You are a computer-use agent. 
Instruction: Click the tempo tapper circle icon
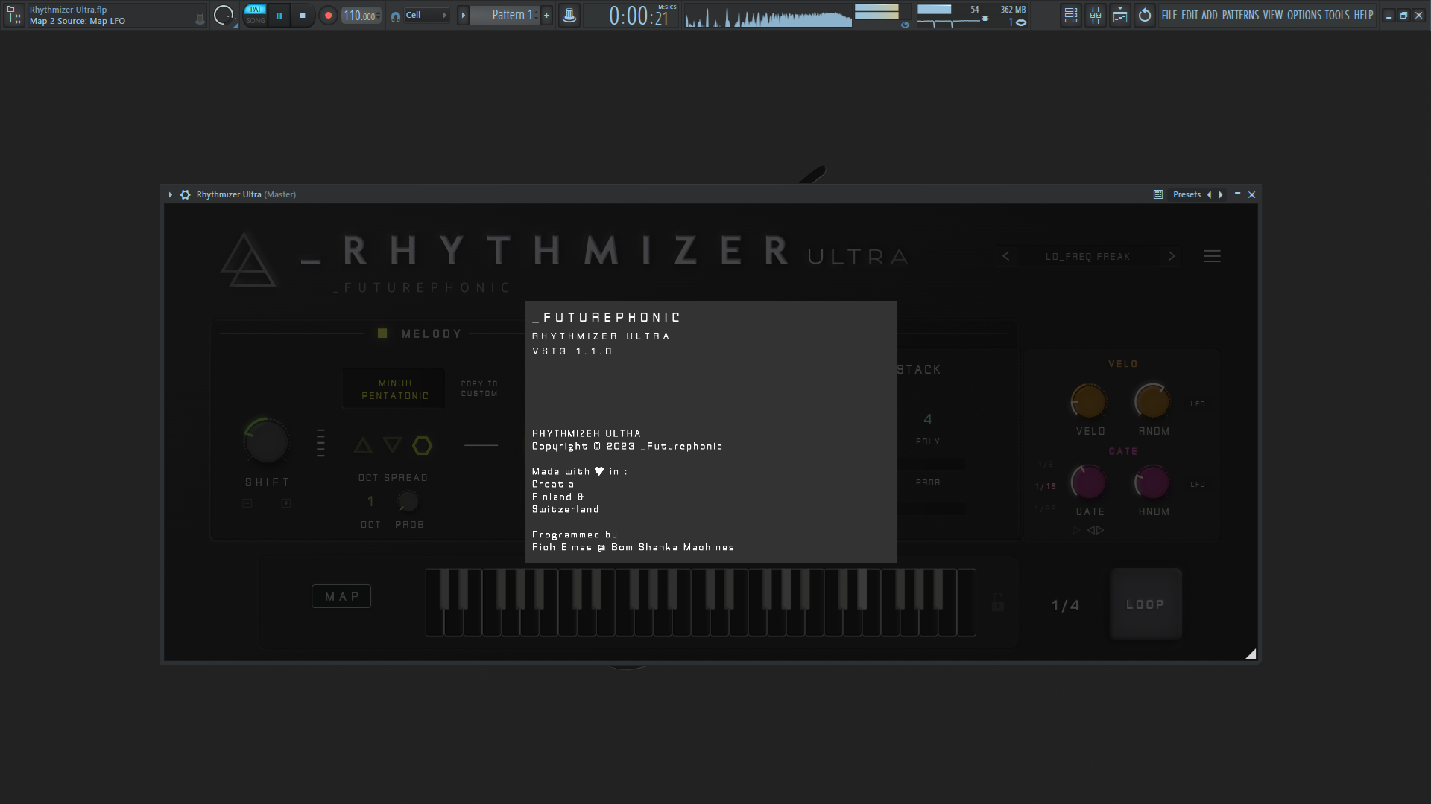click(x=223, y=15)
